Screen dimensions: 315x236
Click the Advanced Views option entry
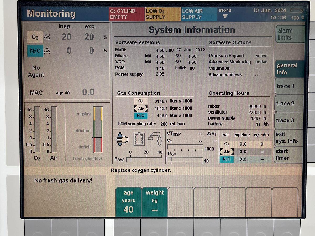click(233, 74)
